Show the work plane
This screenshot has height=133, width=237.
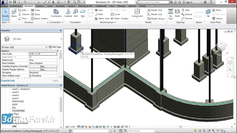coord(217,10)
